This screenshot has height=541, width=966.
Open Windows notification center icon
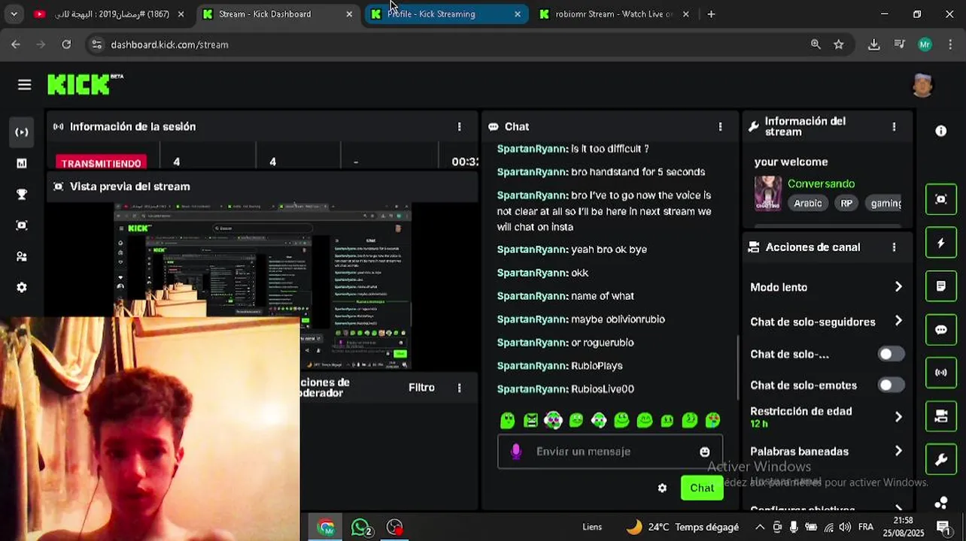(943, 527)
